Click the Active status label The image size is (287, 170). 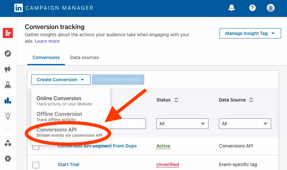163,146
